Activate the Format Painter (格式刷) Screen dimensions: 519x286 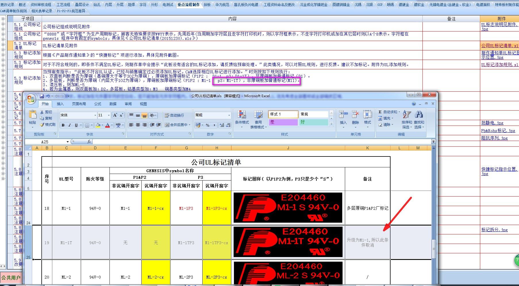coord(48,125)
